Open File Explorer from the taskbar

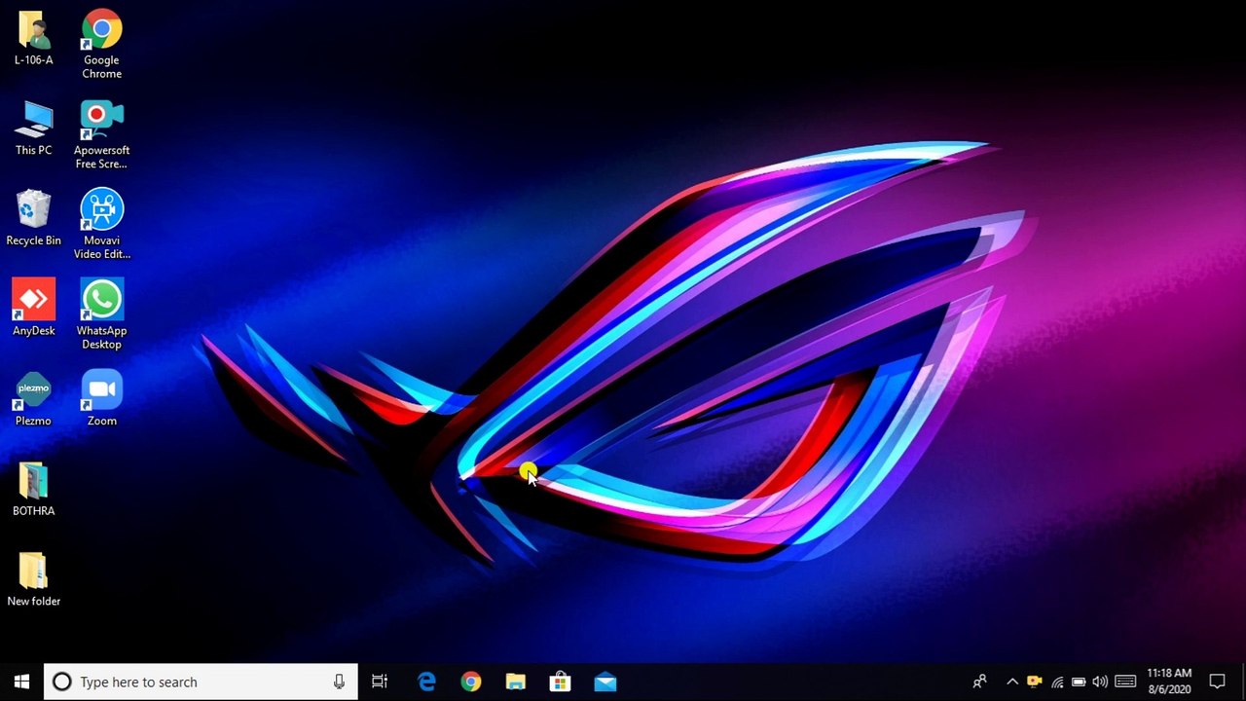pos(516,682)
